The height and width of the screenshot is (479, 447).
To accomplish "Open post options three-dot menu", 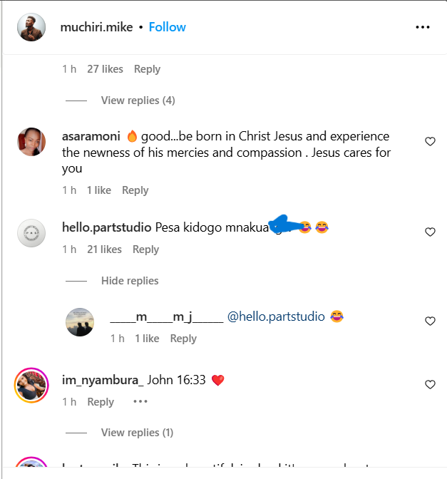I will (x=423, y=27).
